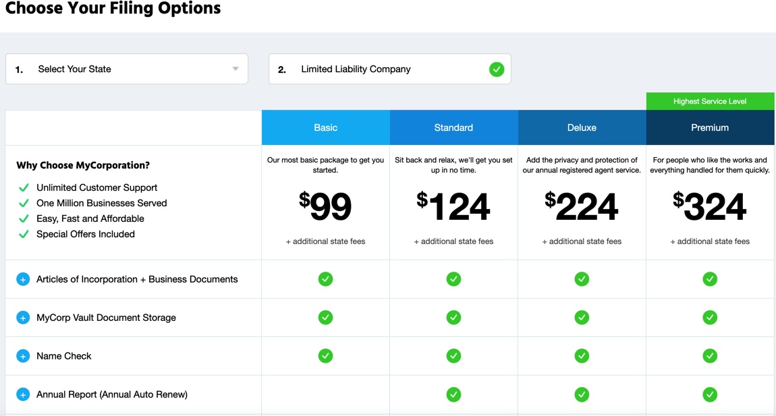Click the Unlimited Customer Support text
This screenshot has width=776, height=416.
97,187
